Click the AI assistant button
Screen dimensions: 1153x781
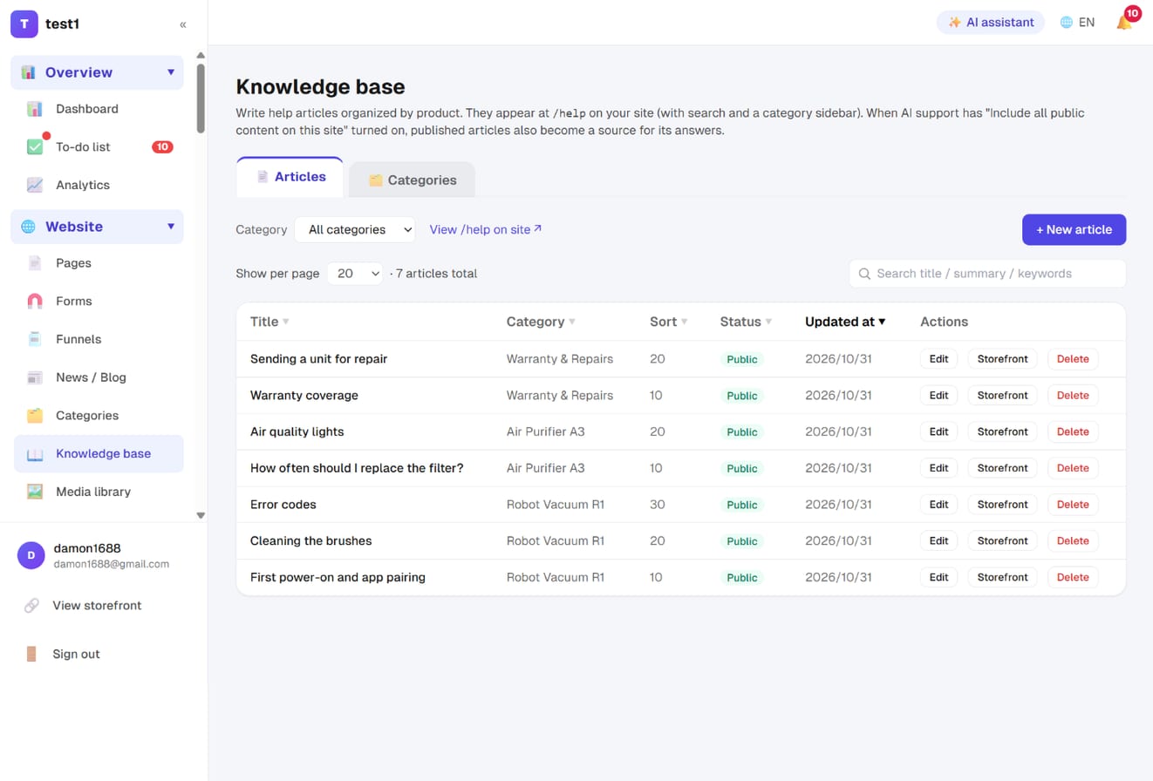[991, 23]
